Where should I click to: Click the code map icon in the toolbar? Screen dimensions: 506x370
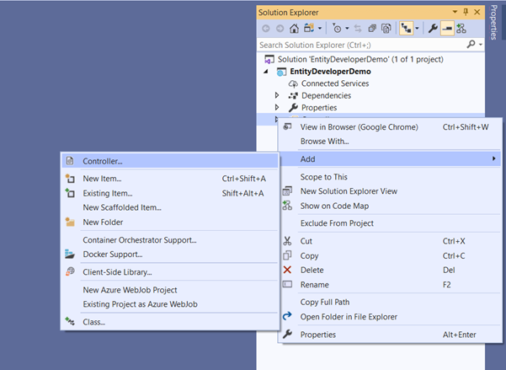[461, 29]
